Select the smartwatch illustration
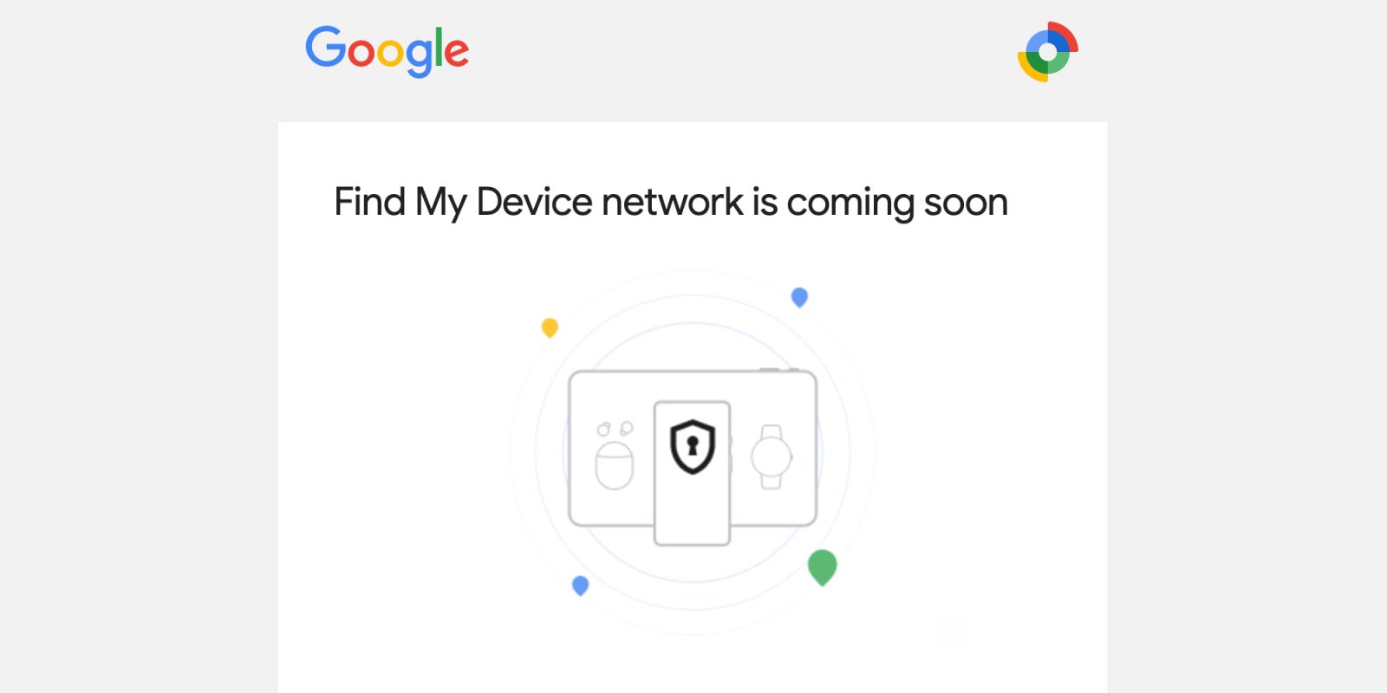Viewport: 1387px width, 693px height. pos(771,457)
